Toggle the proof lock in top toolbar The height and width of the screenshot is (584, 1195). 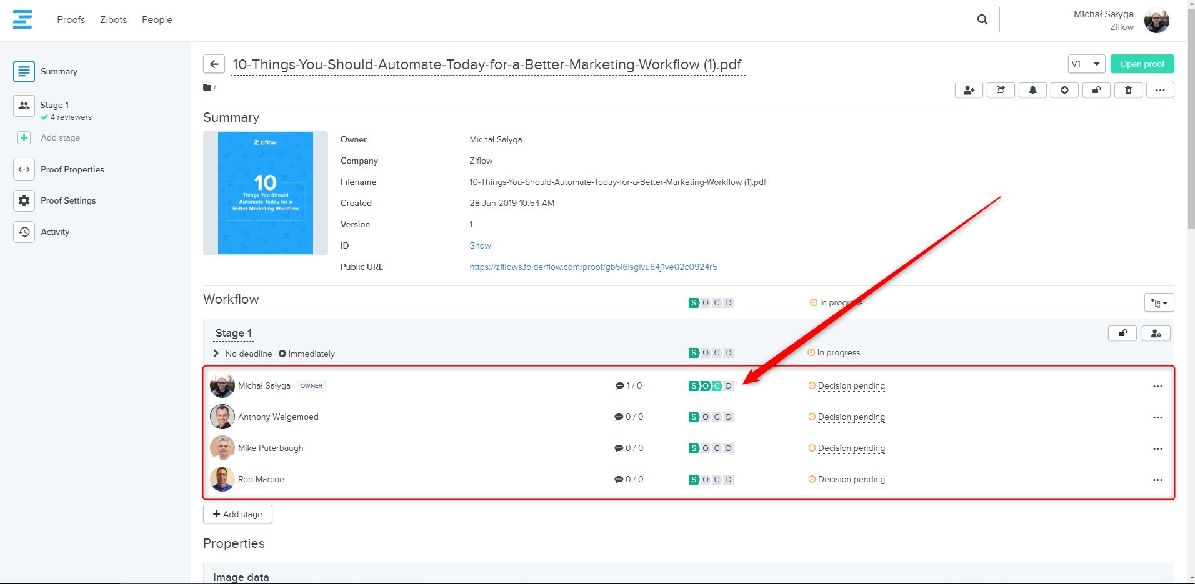(1096, 90)
